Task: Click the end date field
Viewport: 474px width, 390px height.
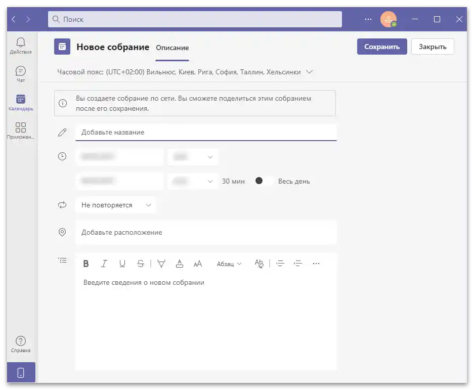Action: click(120, 181)
